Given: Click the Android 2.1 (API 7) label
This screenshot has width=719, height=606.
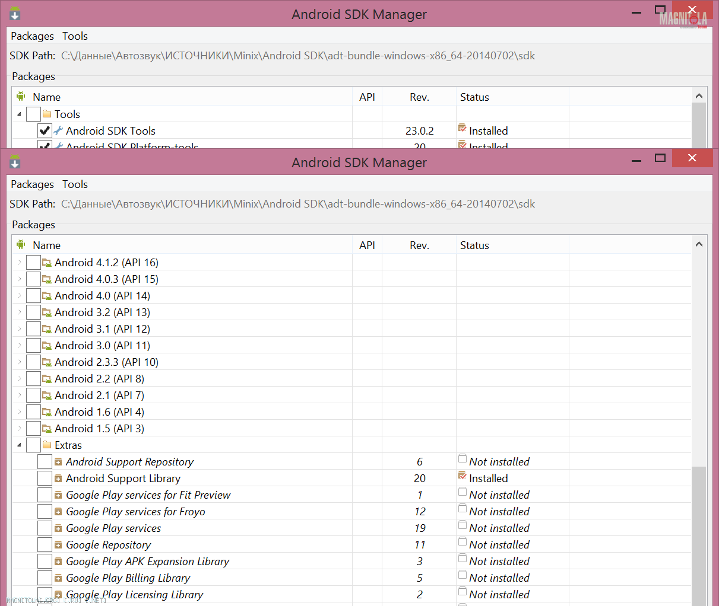Looking at the screenshot, I should 99,396.
